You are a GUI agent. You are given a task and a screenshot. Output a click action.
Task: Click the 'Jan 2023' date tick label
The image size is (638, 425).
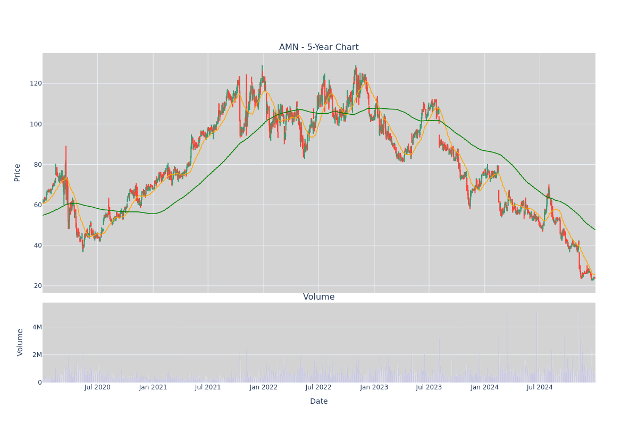pyautogui.click(x=374, y=387)
